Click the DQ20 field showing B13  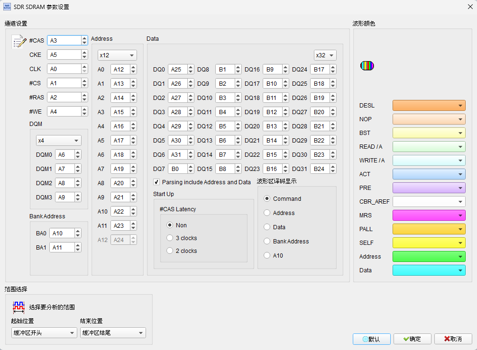[273, 126]
